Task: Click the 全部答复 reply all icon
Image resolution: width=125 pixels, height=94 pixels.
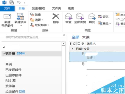Action: click(80, 17)
